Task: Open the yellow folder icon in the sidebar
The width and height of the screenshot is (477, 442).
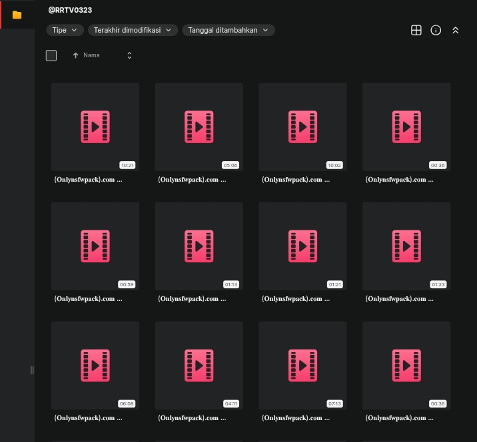Action: [17, 15]
